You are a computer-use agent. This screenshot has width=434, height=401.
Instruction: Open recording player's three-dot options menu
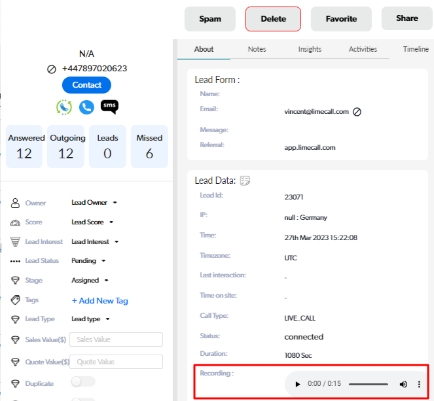point(420,384)
